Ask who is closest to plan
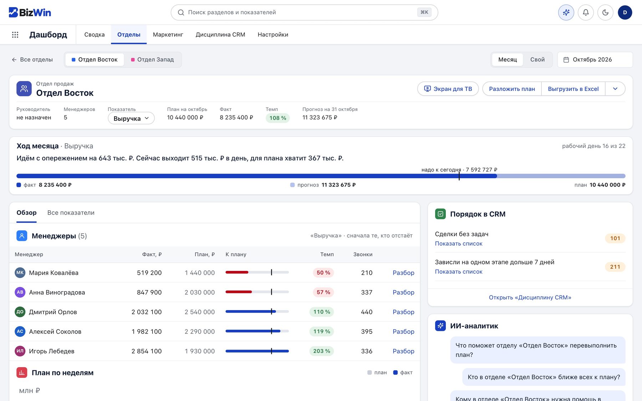This screenshot has height=401, width=642. click(544, 377)
